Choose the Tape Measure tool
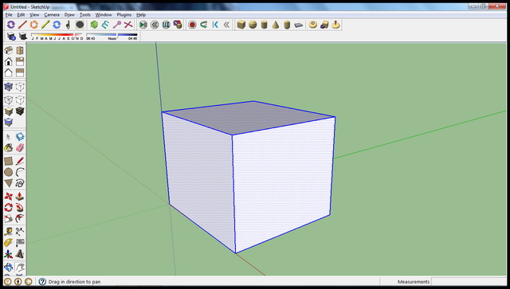Screen dimensions: 510x289 (9, 232)
